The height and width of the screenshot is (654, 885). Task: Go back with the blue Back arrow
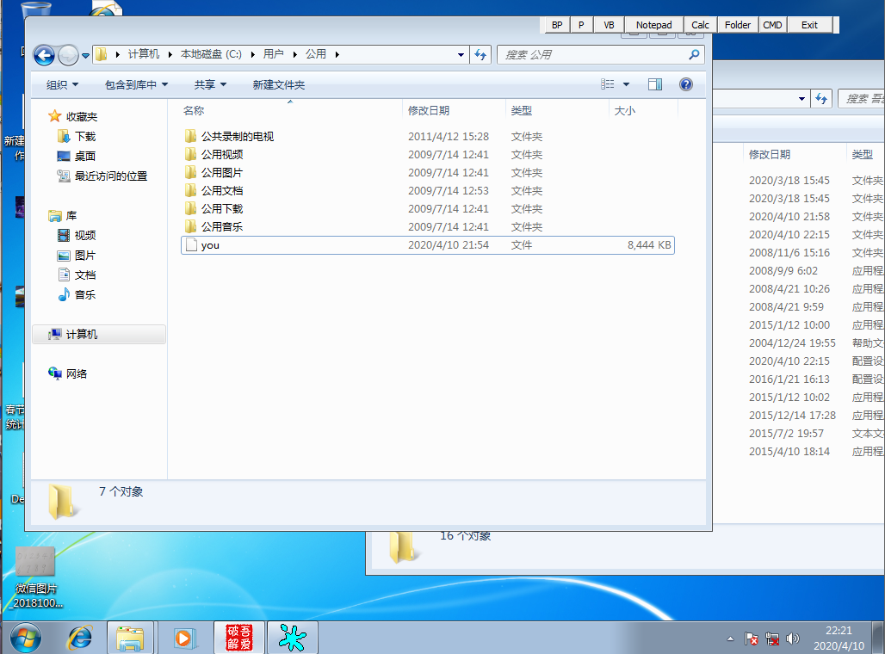(x=44, y=55)
